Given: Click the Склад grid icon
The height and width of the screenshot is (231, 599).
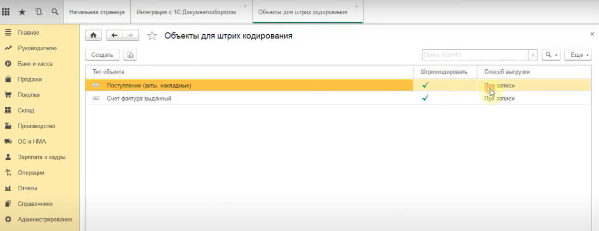Looking at the screenshot, I should tap(8, 111).
